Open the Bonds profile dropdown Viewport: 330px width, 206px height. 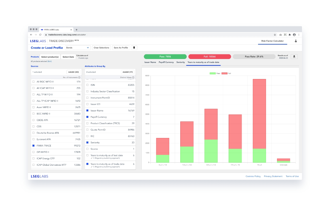(x=78, y=48)
